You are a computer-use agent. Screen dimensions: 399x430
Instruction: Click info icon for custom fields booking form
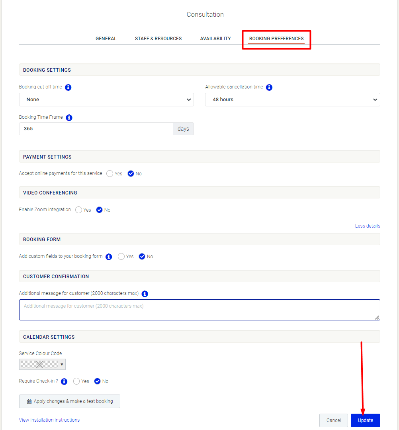pos(109,257)
